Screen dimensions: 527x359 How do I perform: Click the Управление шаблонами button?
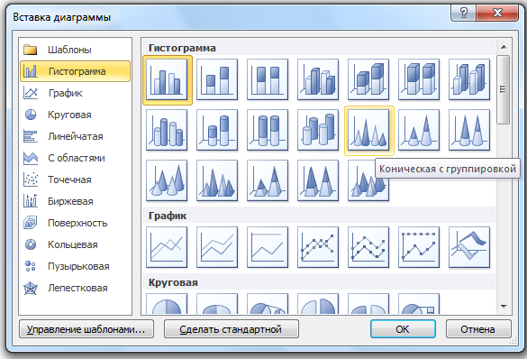[86, 329]
